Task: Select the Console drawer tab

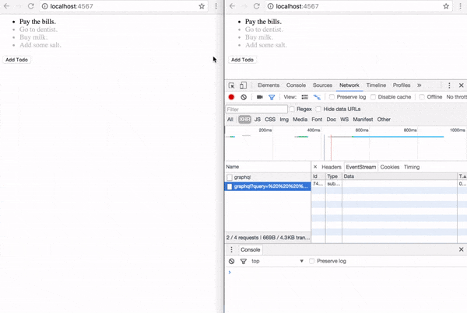Action: (x=250, y=249)
